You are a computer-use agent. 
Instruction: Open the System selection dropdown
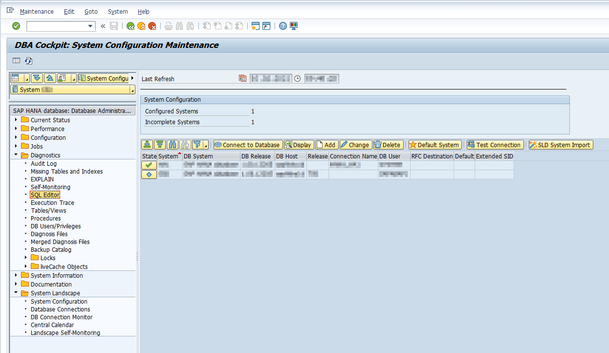pos(132,90)
